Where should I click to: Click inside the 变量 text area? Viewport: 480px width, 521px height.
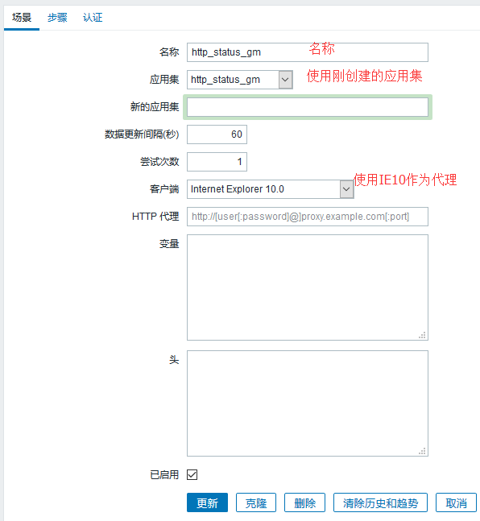pyautogui.click(x=308, y=287)
